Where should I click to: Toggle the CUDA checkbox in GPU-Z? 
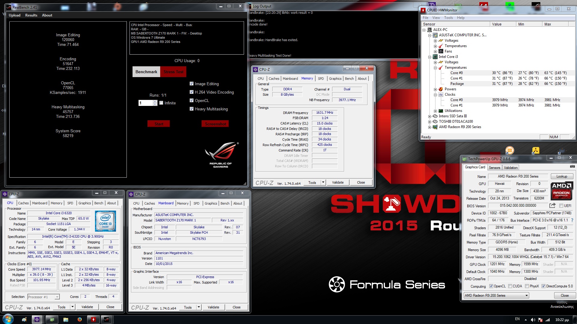[510, 286]
